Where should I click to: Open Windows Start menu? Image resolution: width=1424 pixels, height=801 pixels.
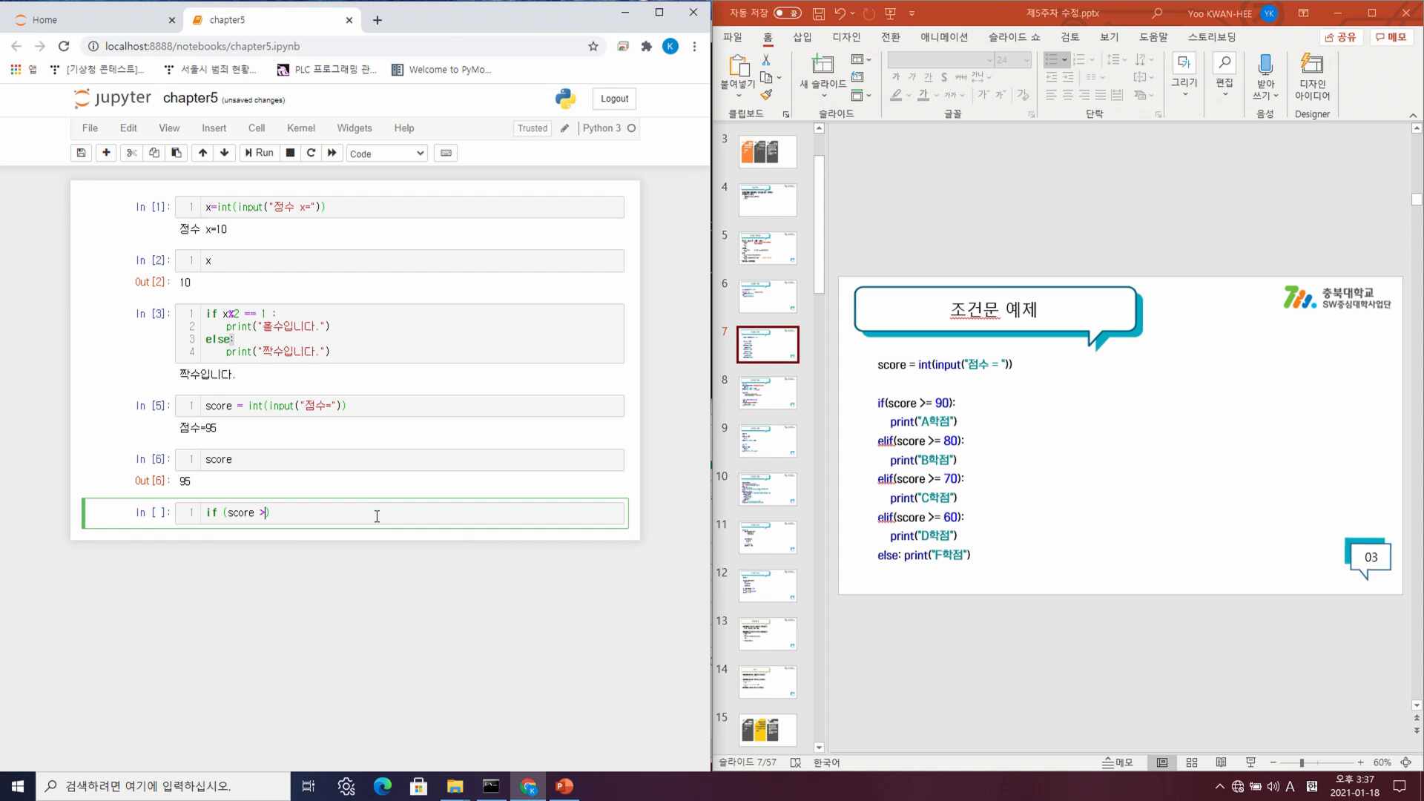(18, 786)
